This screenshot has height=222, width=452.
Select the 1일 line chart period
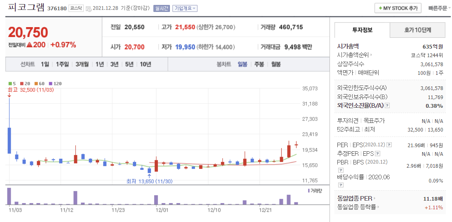click(45, 64)
